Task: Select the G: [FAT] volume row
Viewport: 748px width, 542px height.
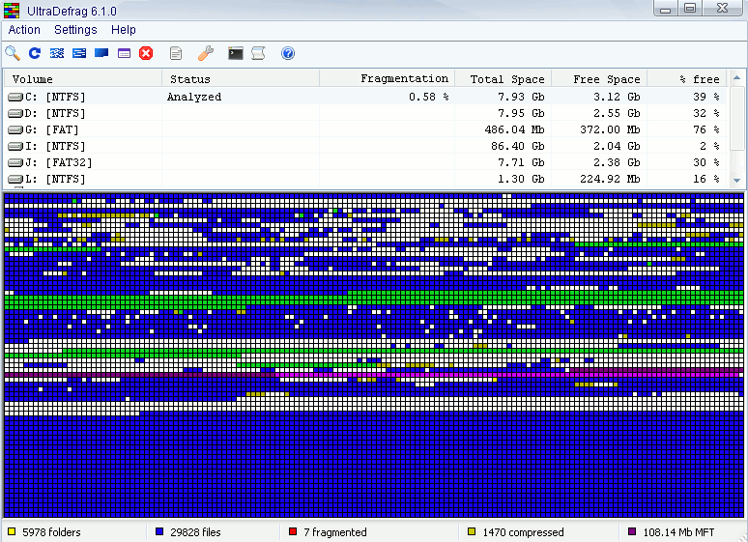Action: (x=365, y=129)
